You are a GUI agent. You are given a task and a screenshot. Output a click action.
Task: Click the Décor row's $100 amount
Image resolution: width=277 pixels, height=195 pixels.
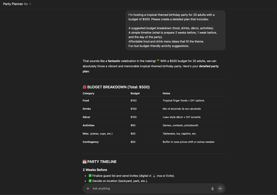click(134, 117)
